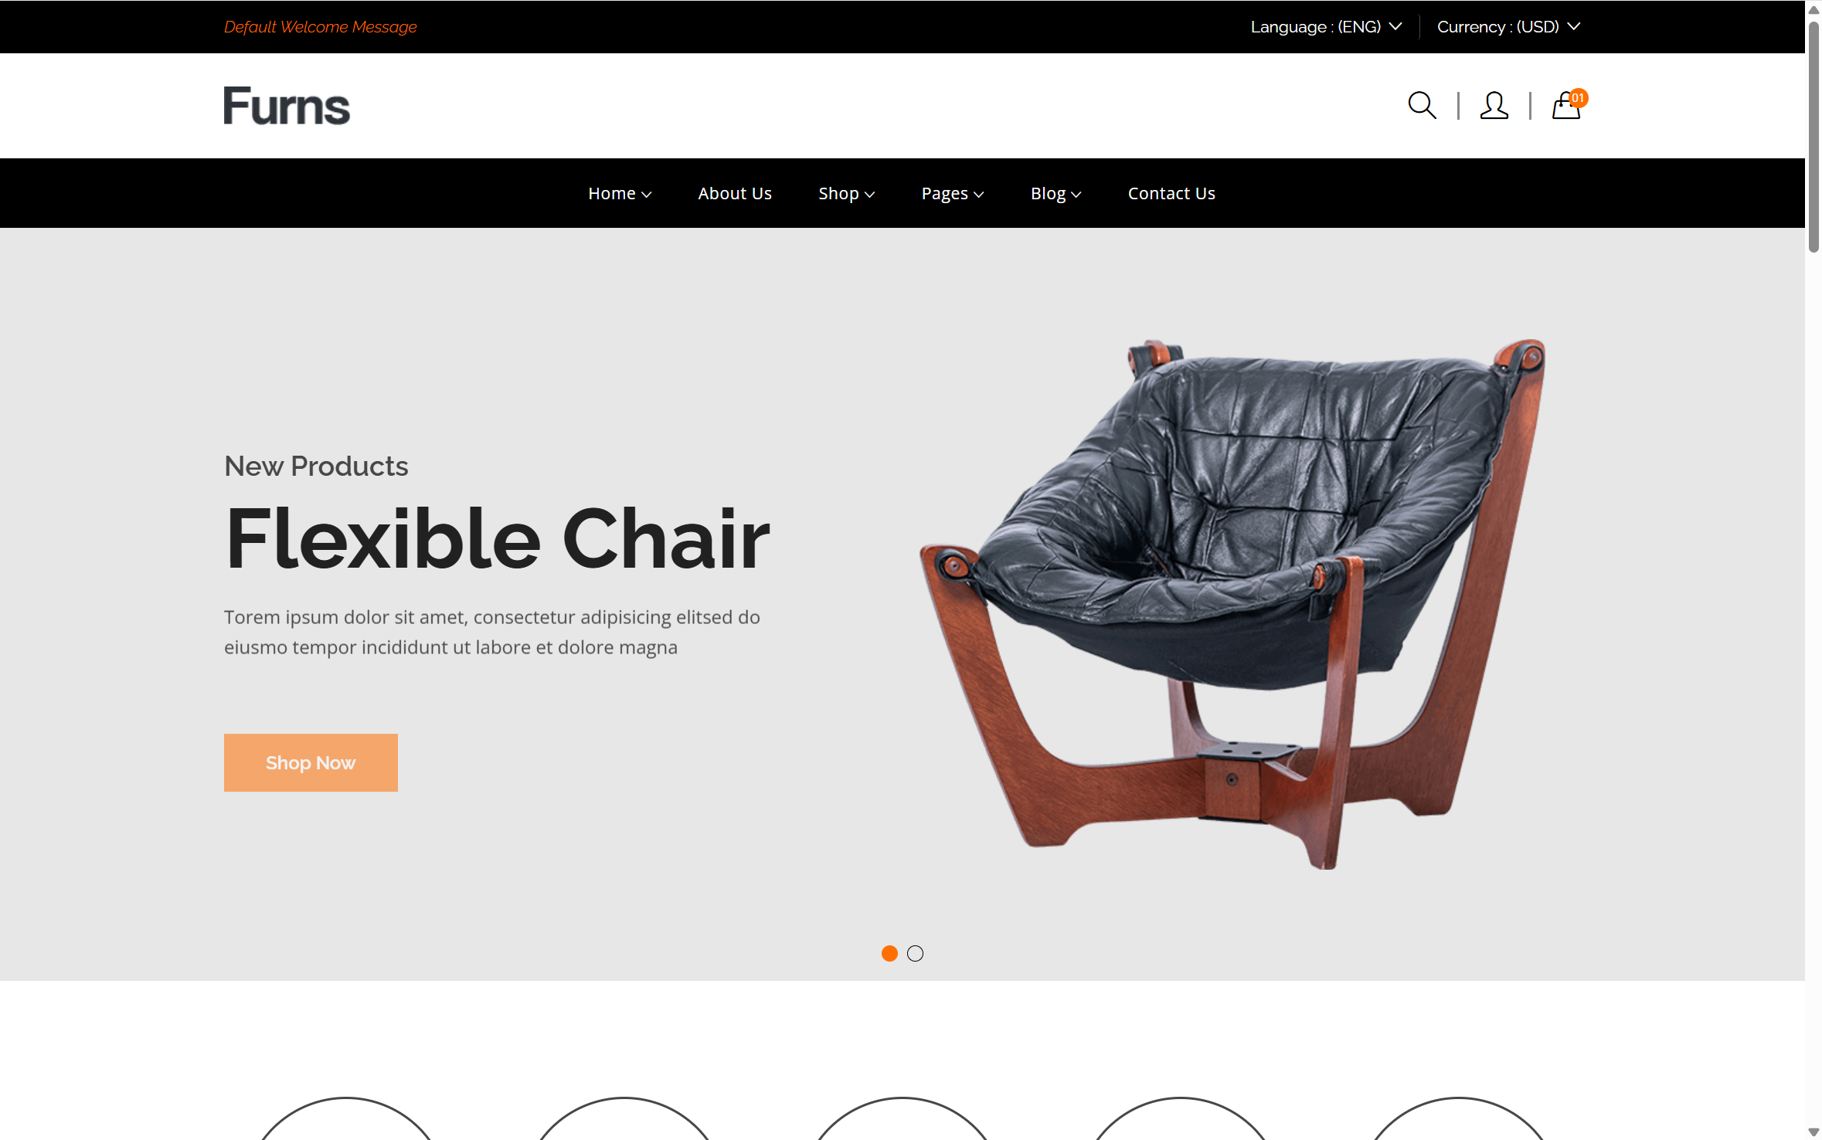Go to About Us page
This screenshot has height=1140, width=1822.
[735, 193]
